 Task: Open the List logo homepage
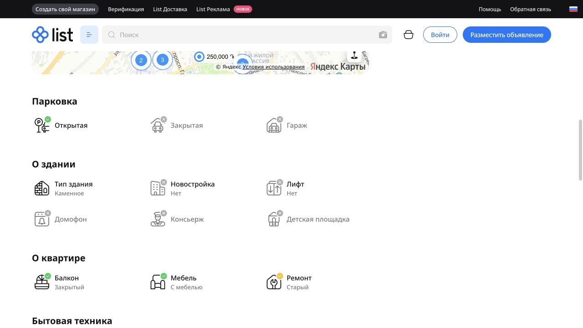tap(52, 35)
